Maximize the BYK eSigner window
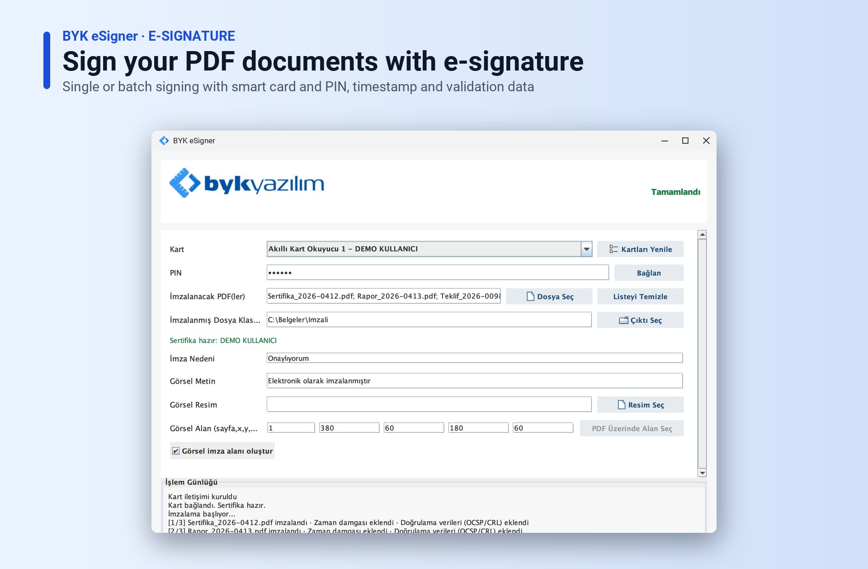Viewport: 868px width, 569px height. [x=685, y=141]
